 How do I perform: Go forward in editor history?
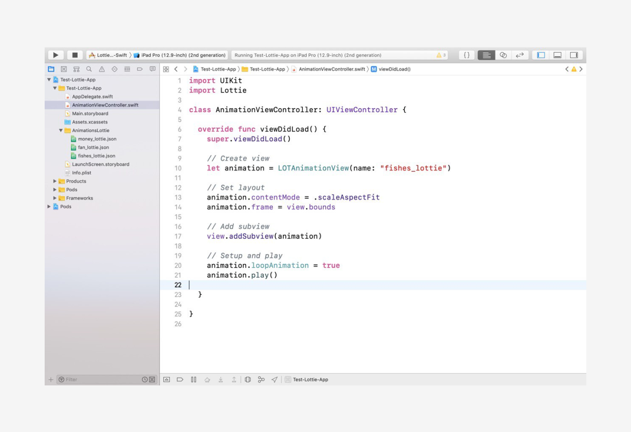[x=185, y=69]
